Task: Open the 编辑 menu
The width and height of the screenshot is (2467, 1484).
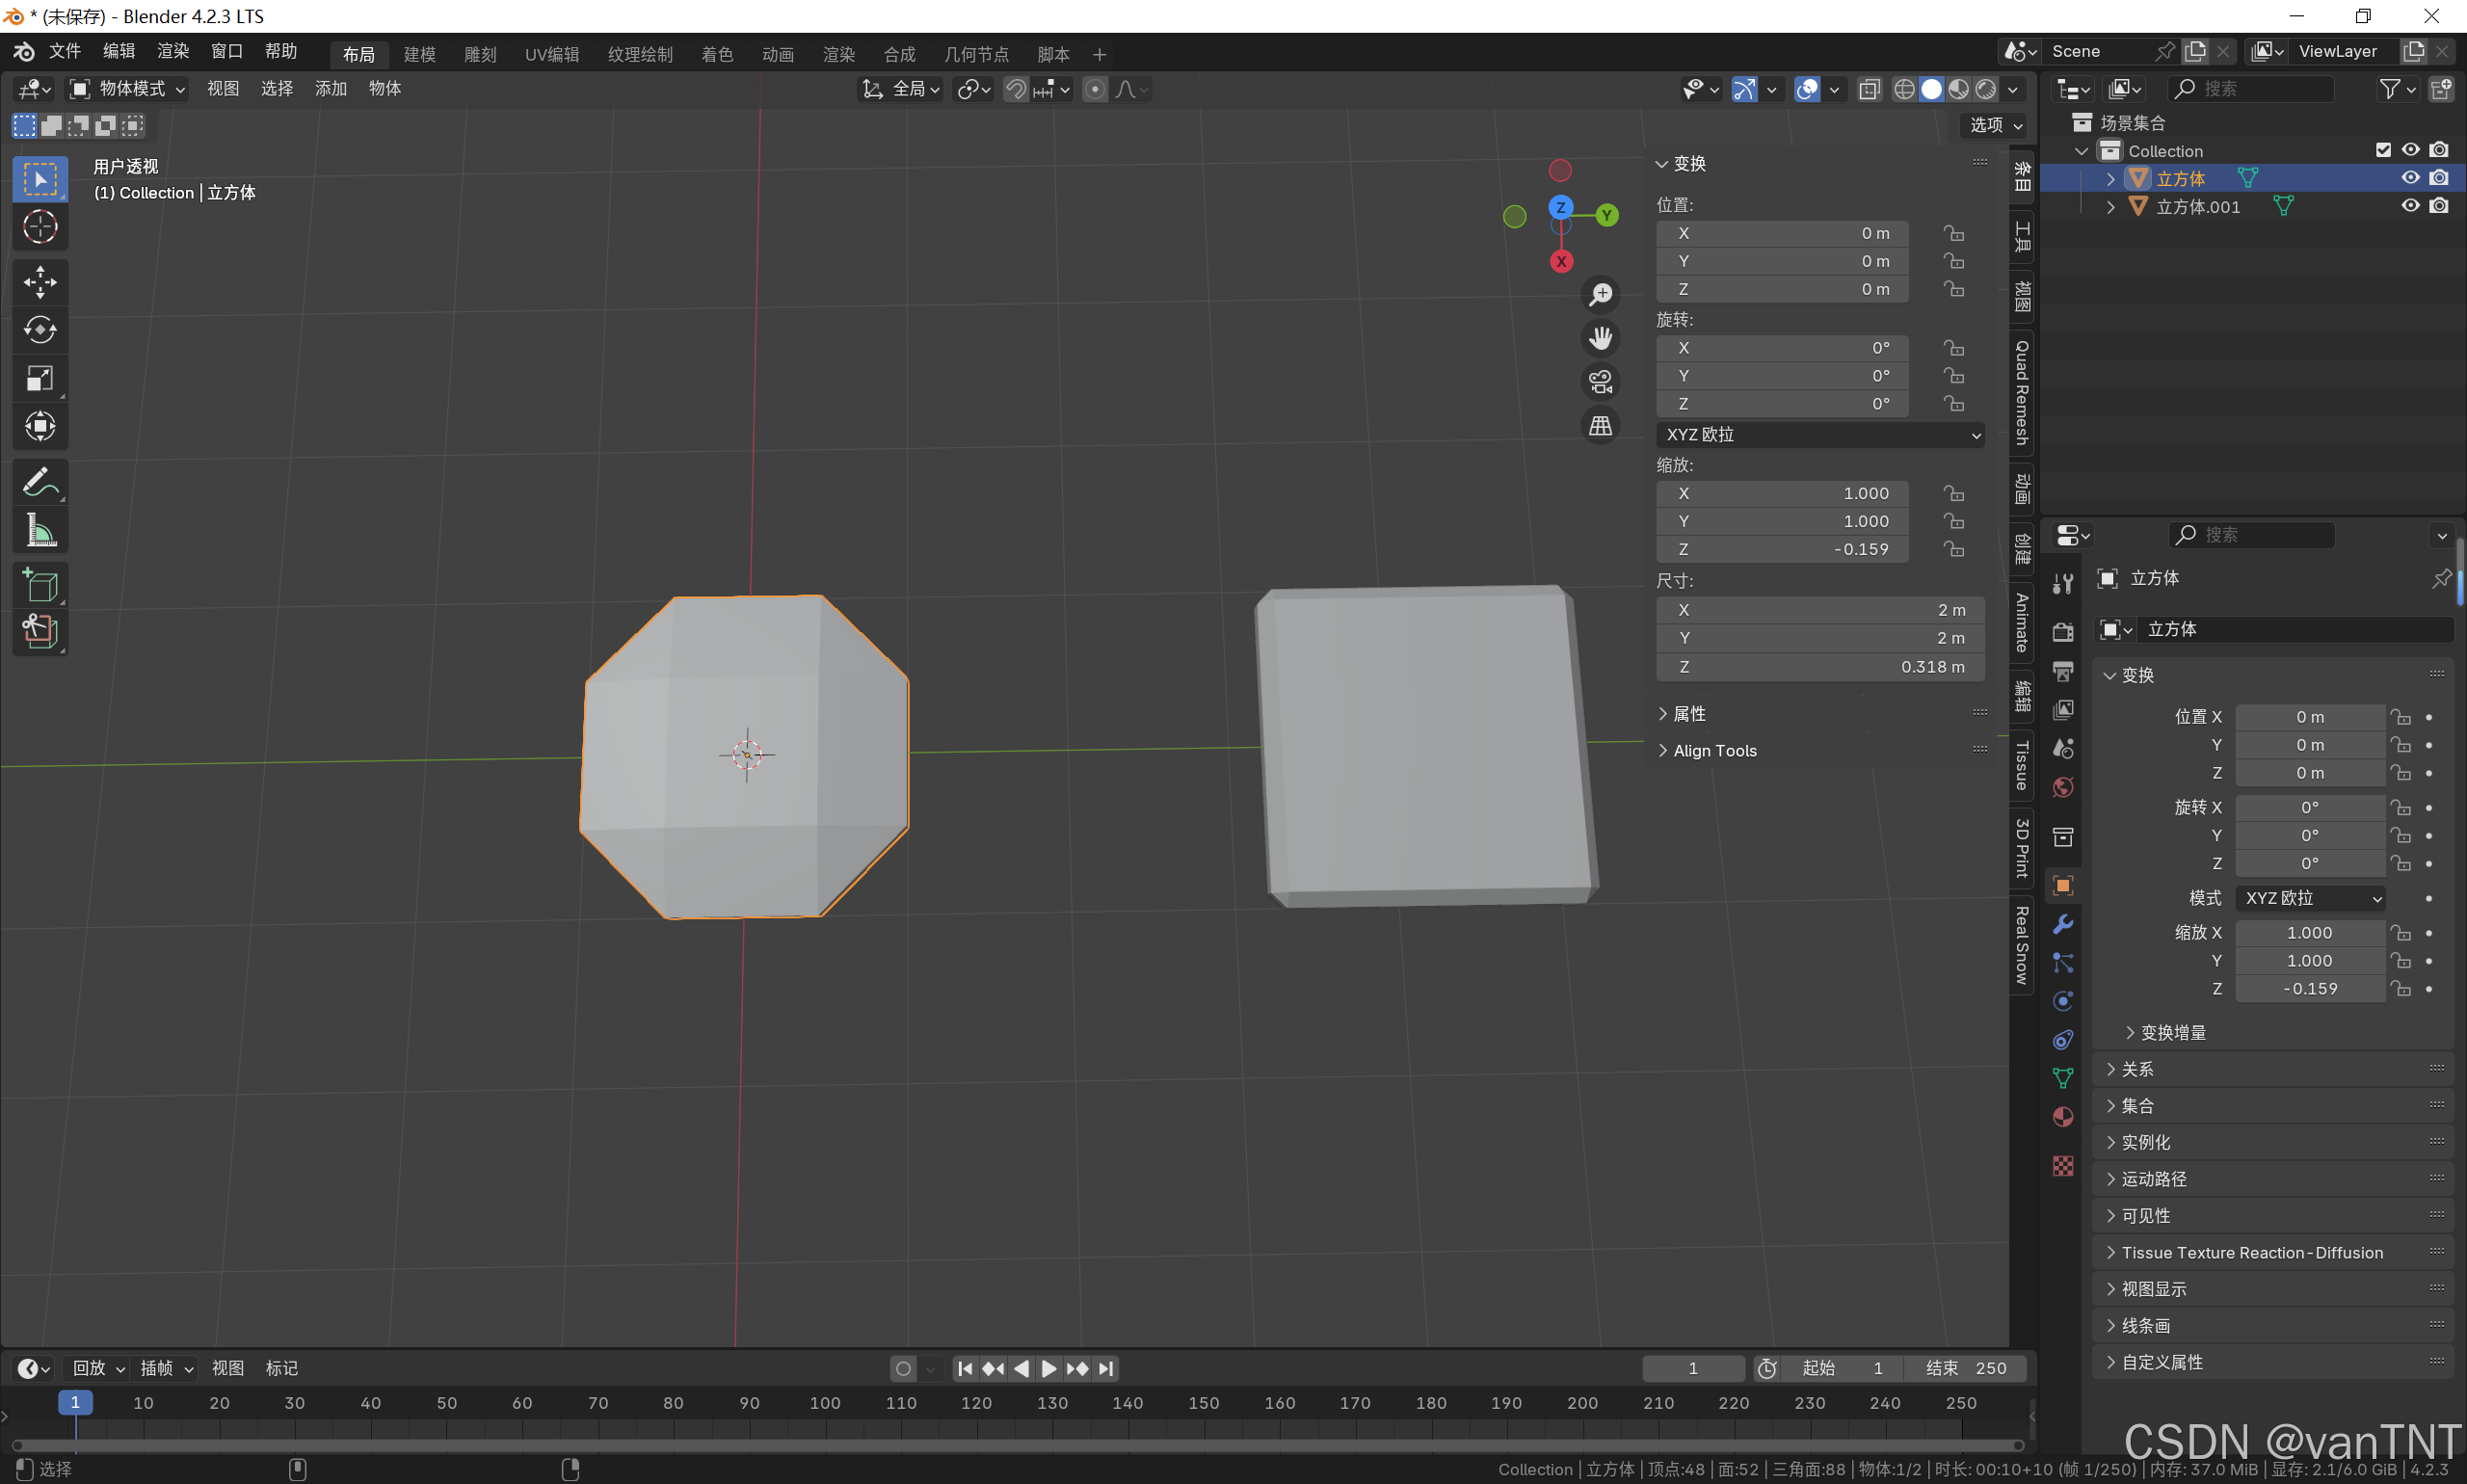Action: (x=118, y=51)
